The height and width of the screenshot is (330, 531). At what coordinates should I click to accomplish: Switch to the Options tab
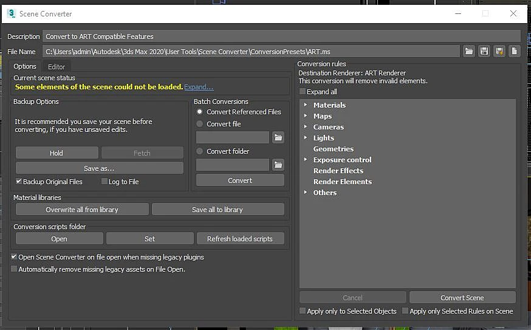pos(25,66)
